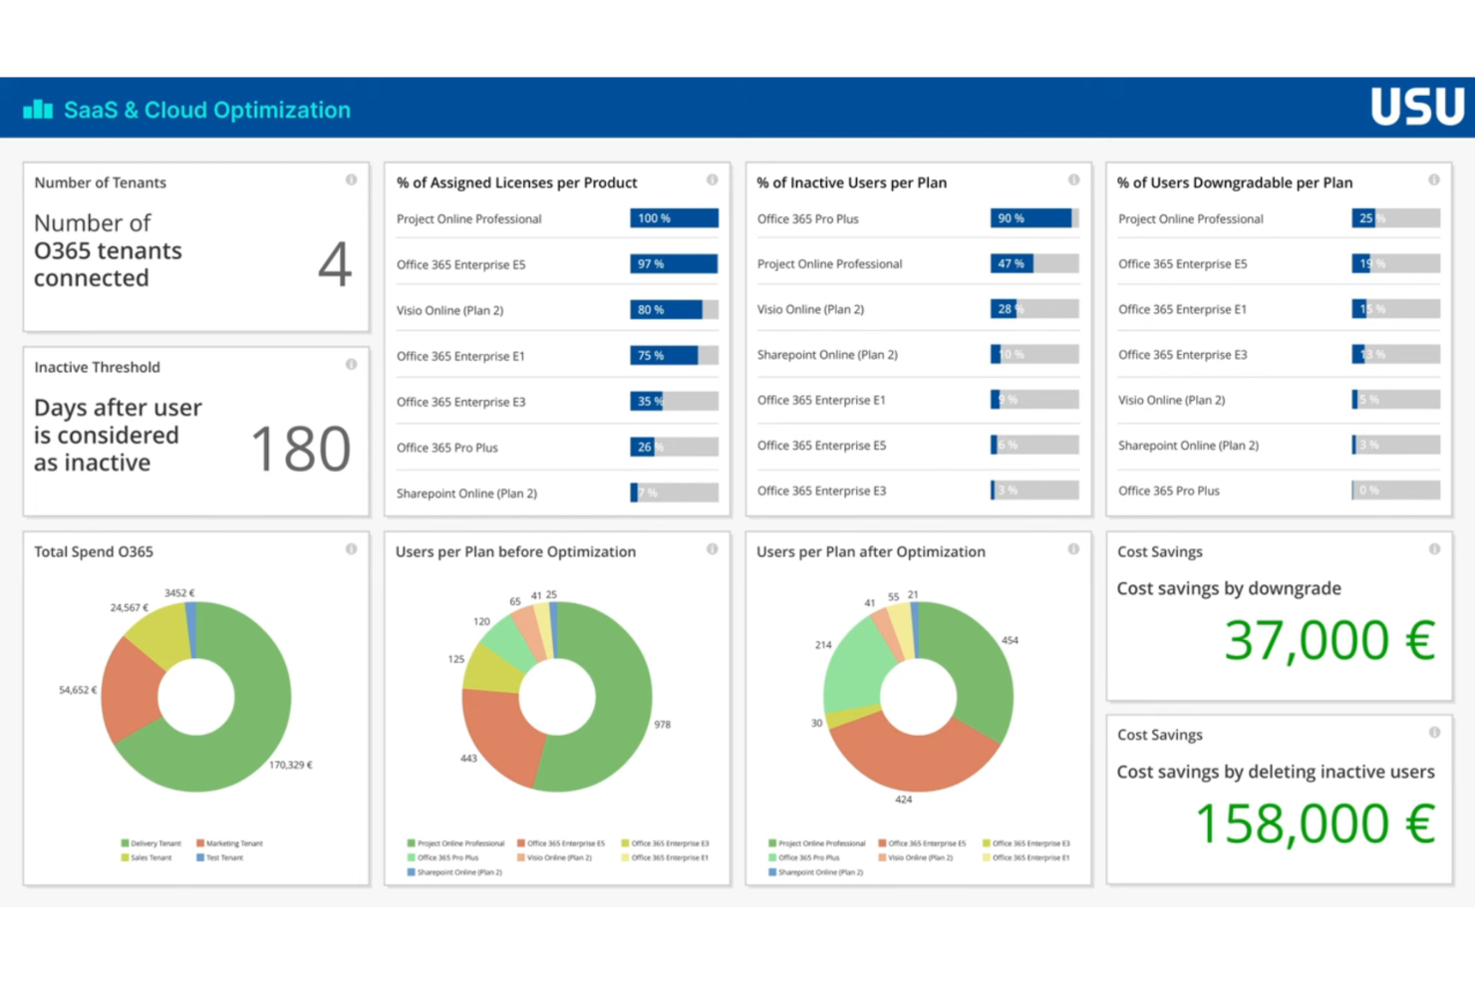Click the inactive threshold value 180

300,449
